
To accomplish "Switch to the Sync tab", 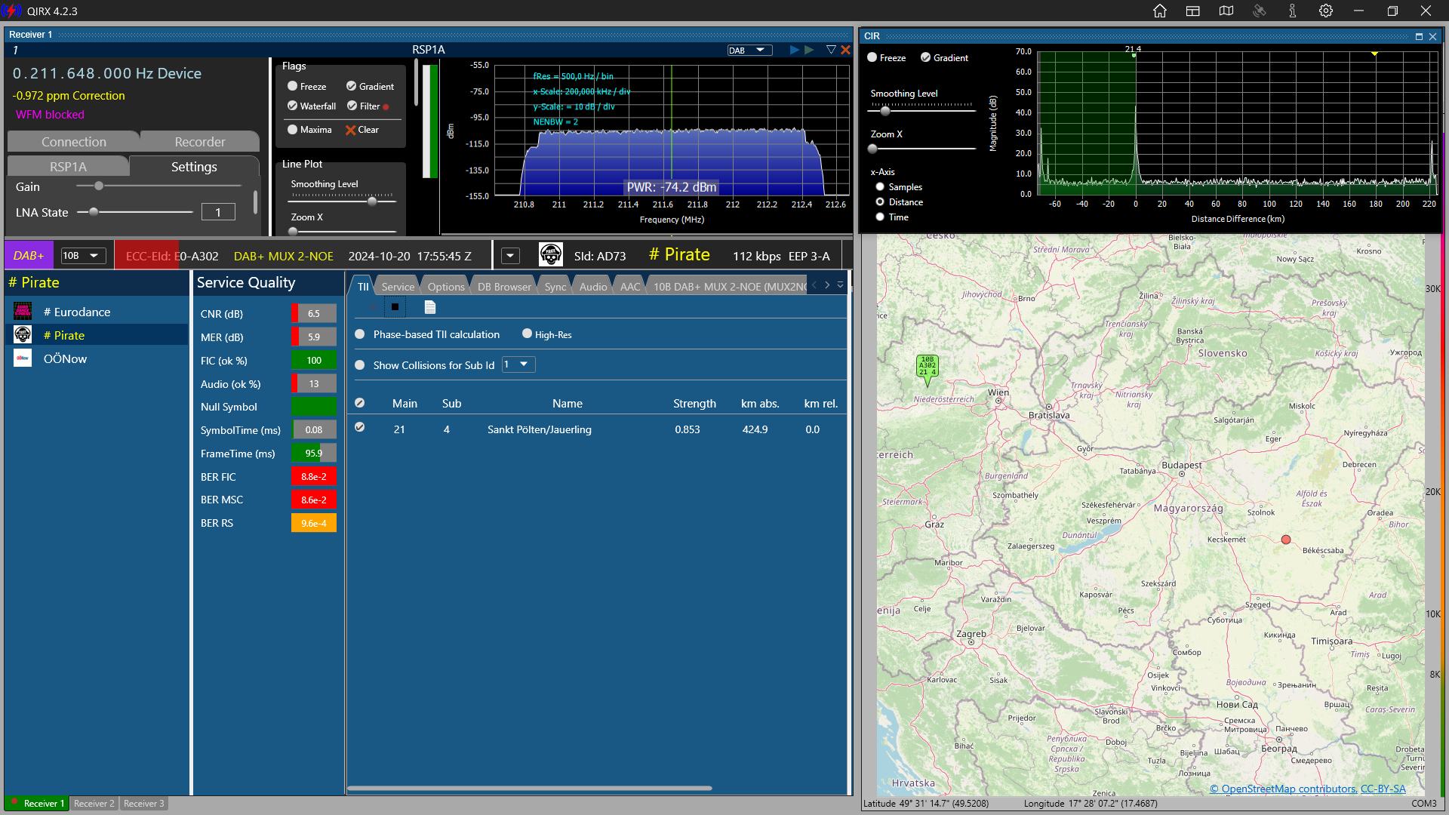I will pyautogui.click(x=555, y=287).
